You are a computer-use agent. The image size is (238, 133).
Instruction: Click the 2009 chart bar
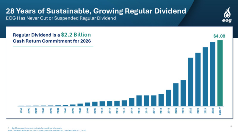pyautogui.click(x=95, y=104)
